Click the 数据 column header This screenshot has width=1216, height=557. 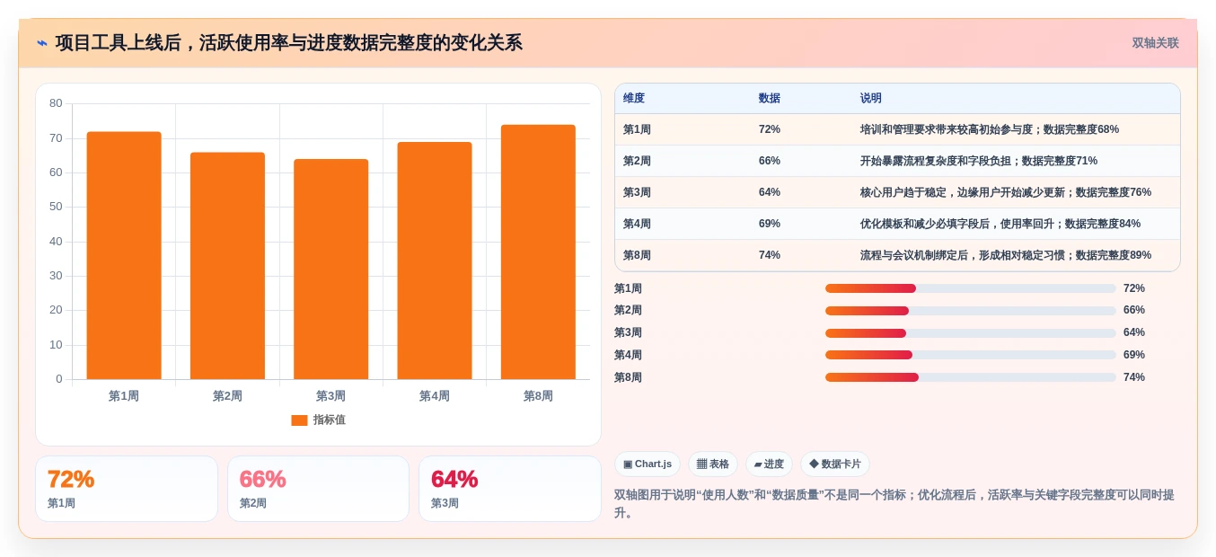point(770,99)
